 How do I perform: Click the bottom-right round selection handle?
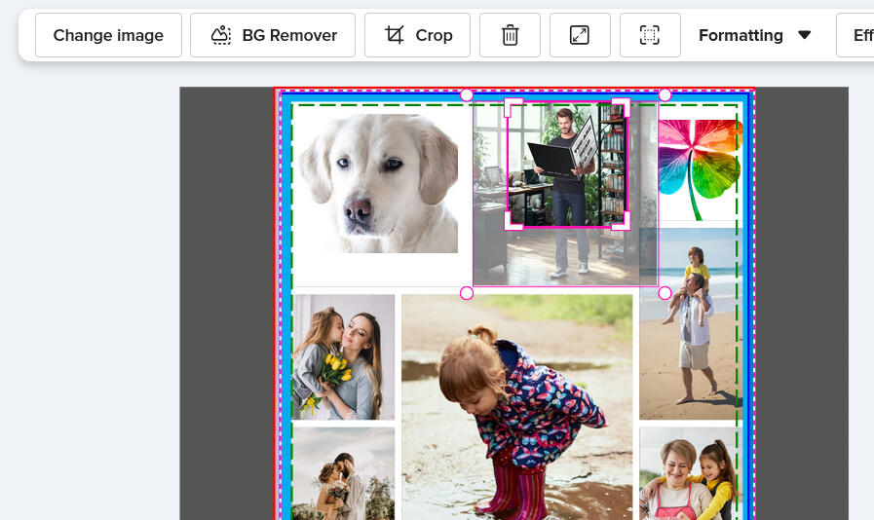click(x=665, y=293)
